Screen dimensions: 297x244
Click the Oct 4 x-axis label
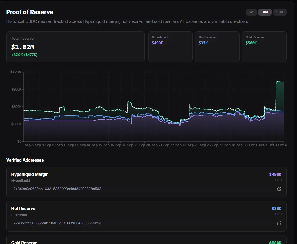[282, 145]
